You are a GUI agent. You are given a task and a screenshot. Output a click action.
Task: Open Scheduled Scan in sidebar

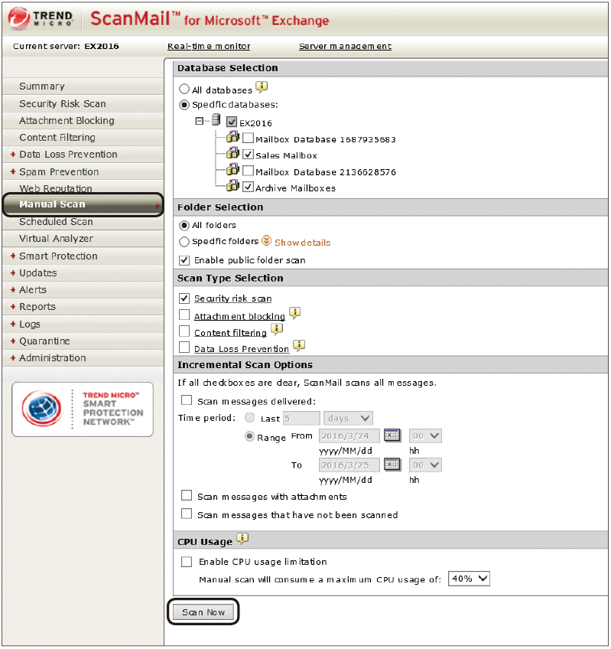[83, 222]
